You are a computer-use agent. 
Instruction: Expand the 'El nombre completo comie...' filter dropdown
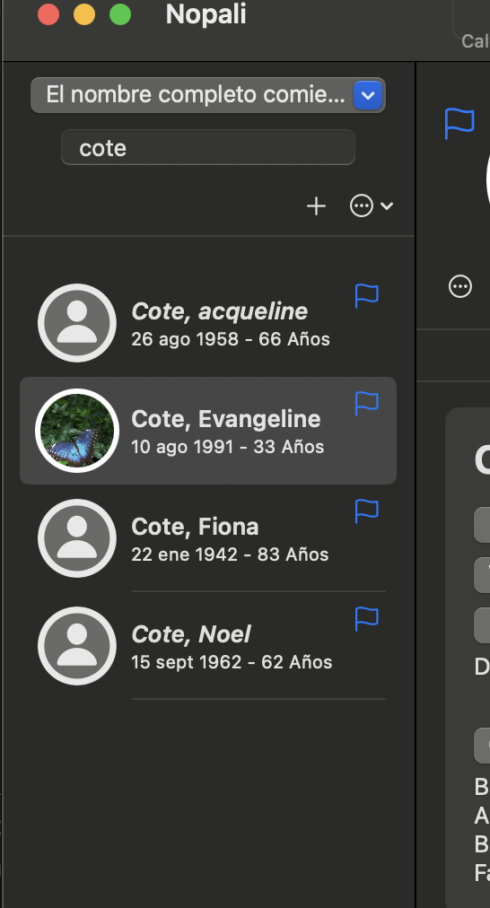click(208, 95)
